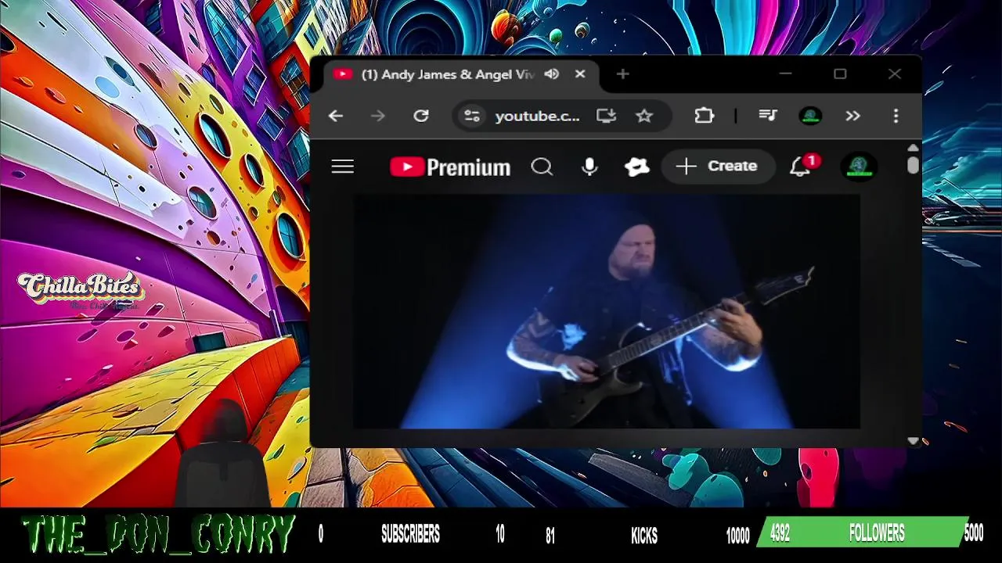The height and width of the screenshot is (563, 1002).
Task: Close the Andy James & Angel Vivaldi tab
Action: coord(580,74)
